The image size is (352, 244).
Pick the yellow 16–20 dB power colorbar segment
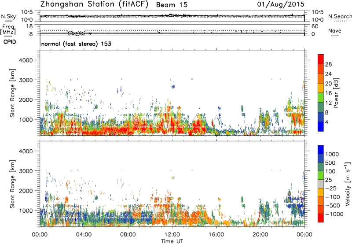[x=321, y=88]
